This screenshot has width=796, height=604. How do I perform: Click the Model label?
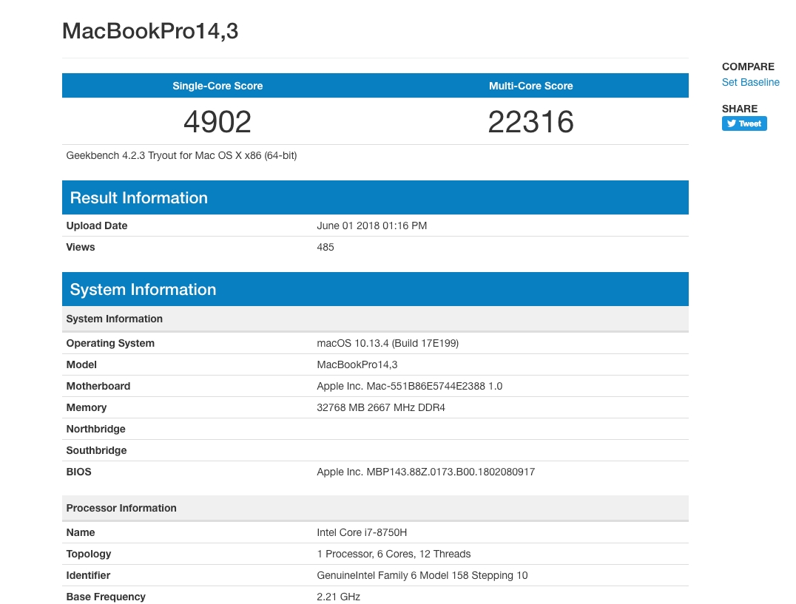click(81, 364)
